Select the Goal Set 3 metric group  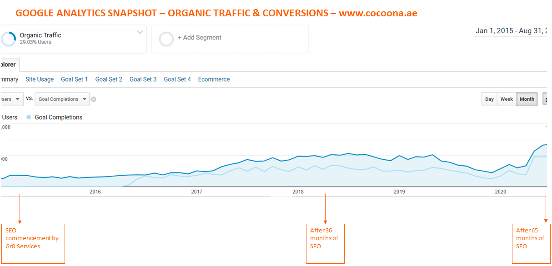point(143,79)
